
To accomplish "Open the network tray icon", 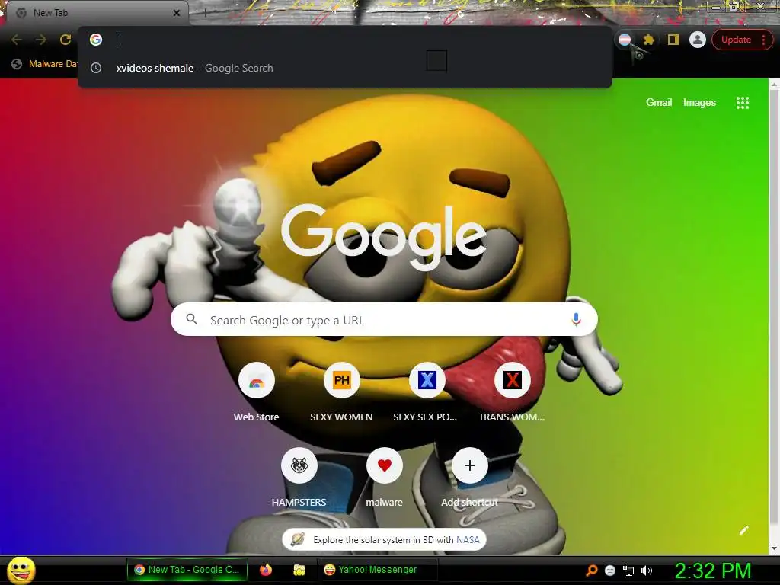I will [628, 571].
